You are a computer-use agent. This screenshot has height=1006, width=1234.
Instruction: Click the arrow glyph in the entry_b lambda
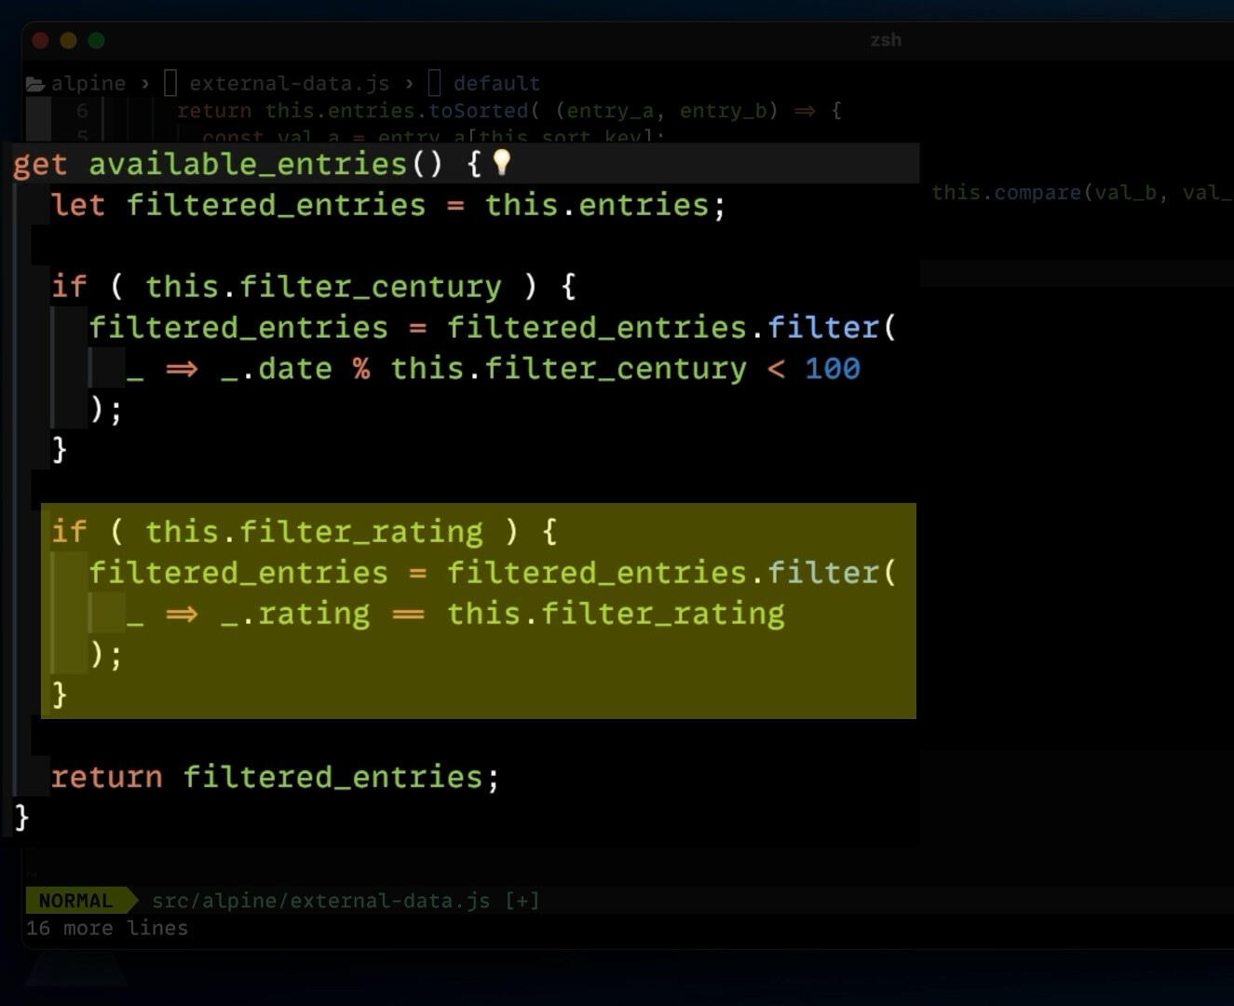coord(803,111)
